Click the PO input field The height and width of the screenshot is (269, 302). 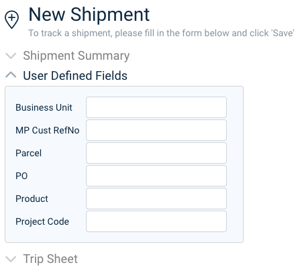(156, 176)
